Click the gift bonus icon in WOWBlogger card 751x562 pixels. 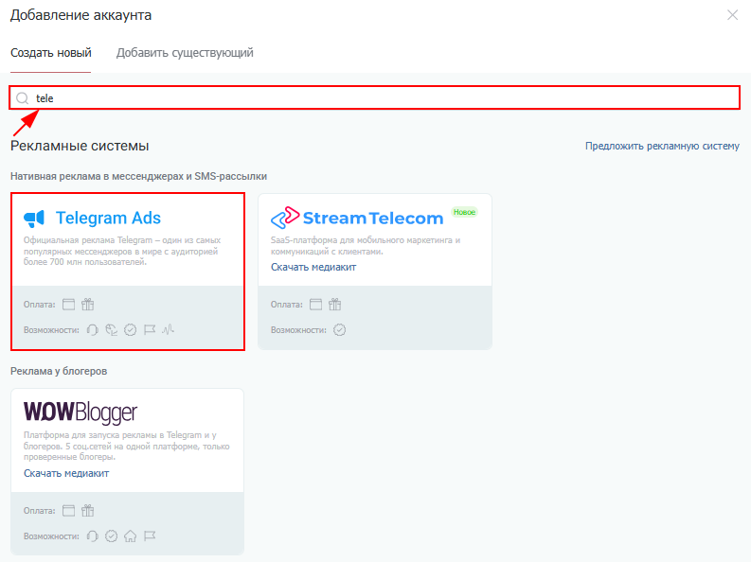coord(88,510)
